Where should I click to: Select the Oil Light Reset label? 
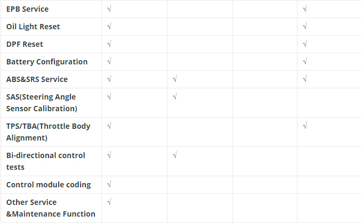pyautogui.click(x=33, y=27)
